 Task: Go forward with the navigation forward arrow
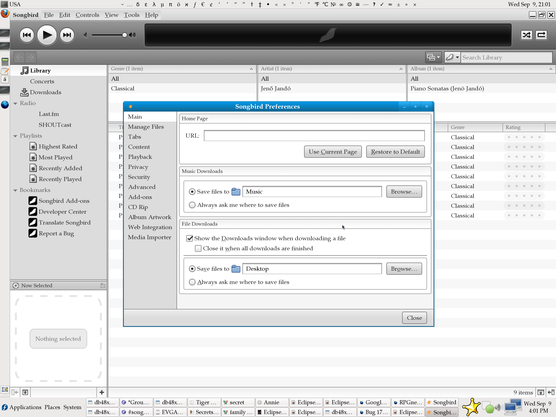point(31,57)
